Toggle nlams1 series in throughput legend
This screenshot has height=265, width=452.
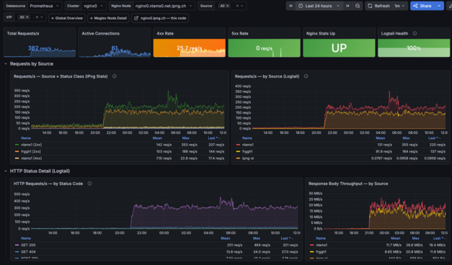click(x=322, y=245)
